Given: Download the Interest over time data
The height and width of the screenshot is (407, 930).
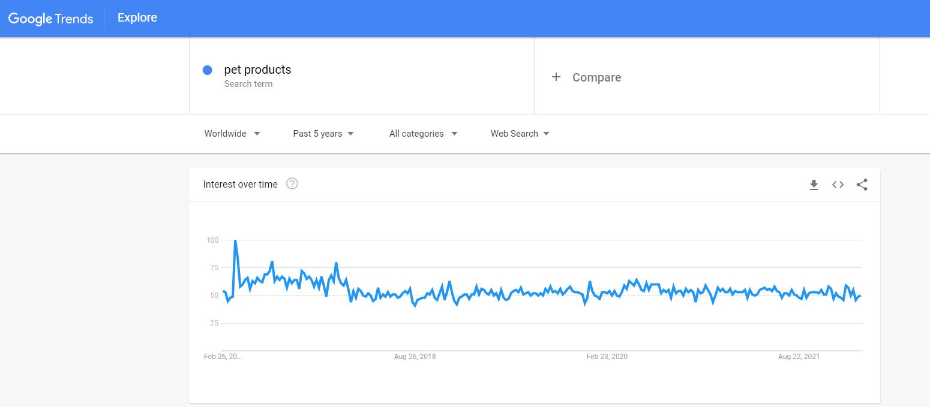Looking at the screenshot, I should (814, 185).
